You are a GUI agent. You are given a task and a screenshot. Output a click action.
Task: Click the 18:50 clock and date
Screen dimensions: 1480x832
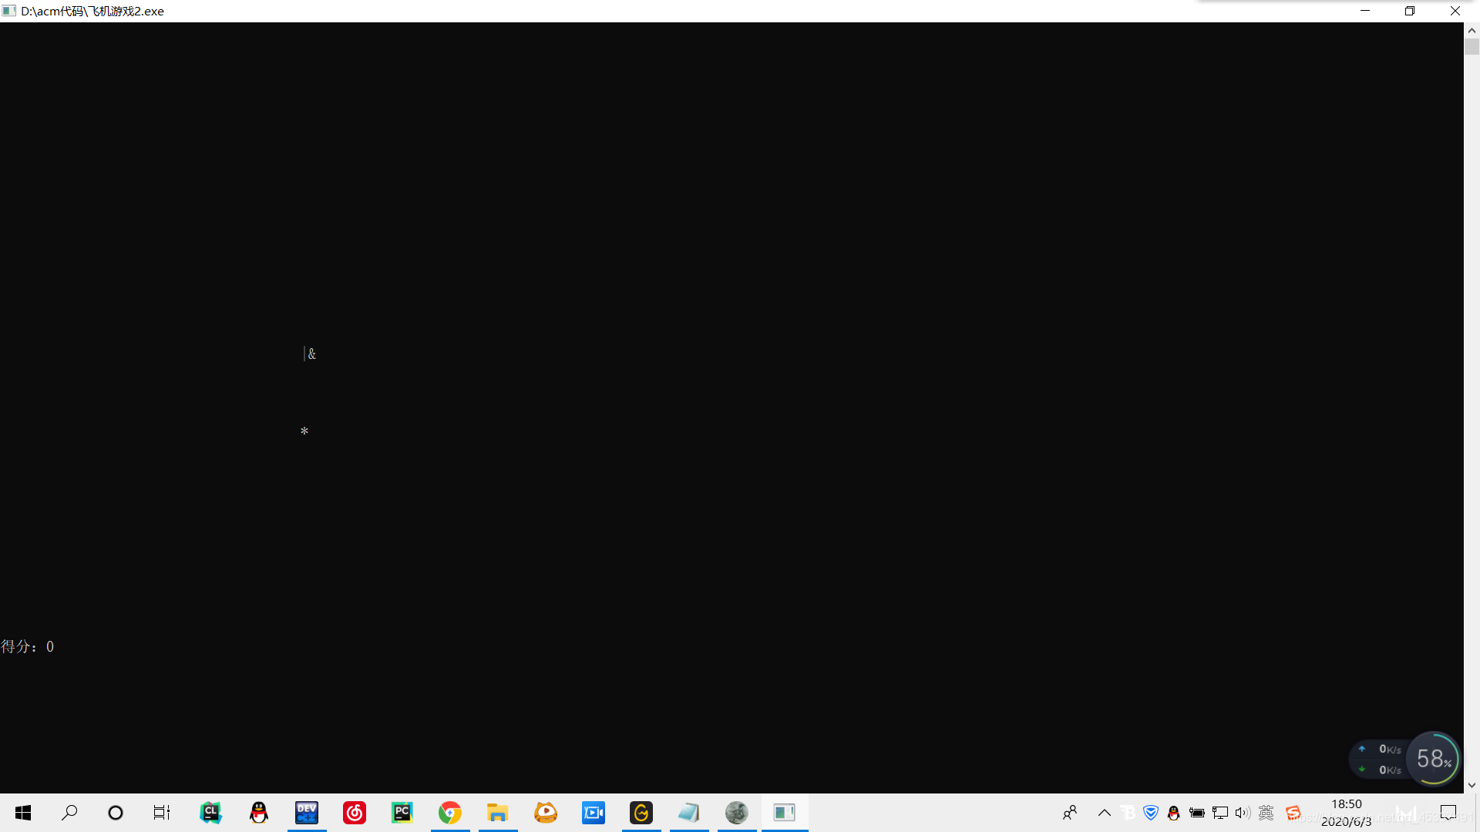[x=1346, y=813]
